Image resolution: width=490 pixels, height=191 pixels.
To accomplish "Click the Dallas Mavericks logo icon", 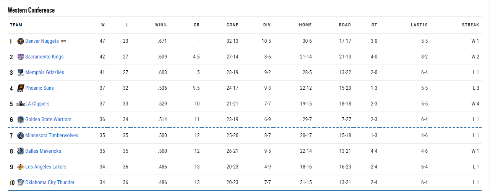I will coord(21,151).
